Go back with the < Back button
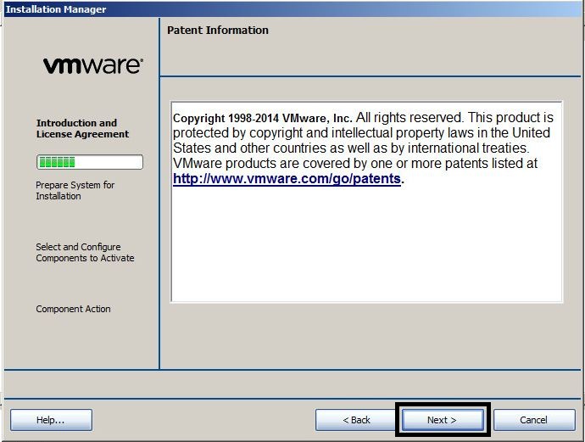The image size is (585, 442). point(356,420)
